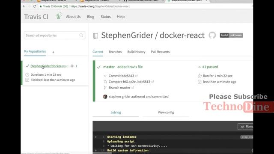Focus the Search all repositories field
Screen dimensions: 274x154
[54, 35]
